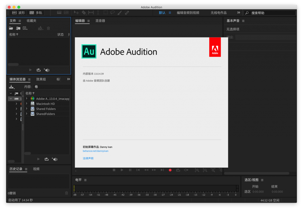Click the zoom out amplitude icon
Image resolution: width=303 pixels, height=210 pixels.
point(205,170)
